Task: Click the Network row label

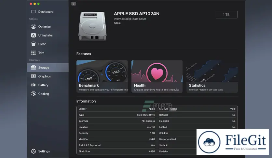Action: (x=164, y=115)
